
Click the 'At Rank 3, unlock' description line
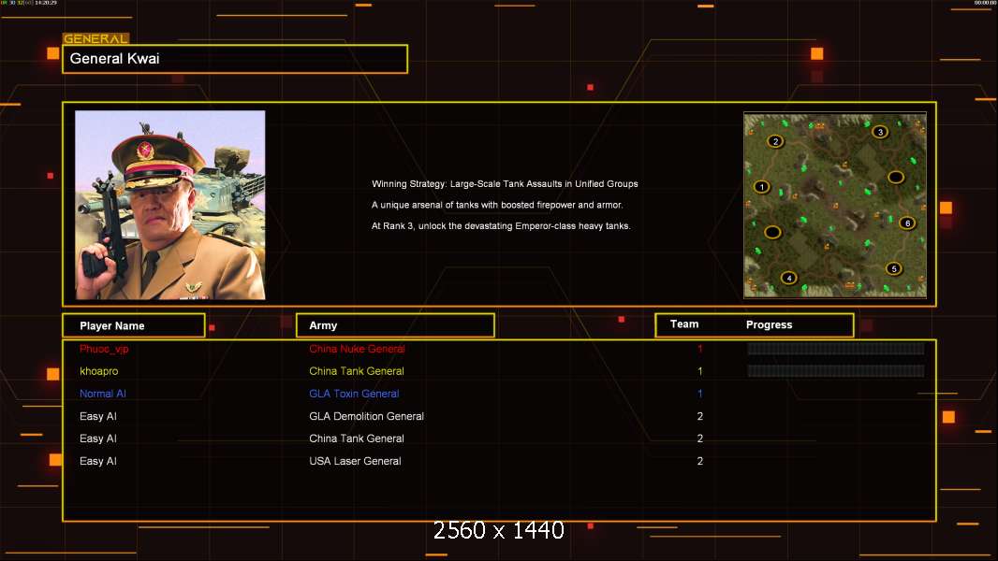tap(501, 225)
